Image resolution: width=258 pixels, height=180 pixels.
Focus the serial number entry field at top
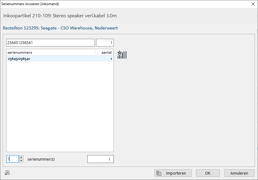click(x=51, y=42)
